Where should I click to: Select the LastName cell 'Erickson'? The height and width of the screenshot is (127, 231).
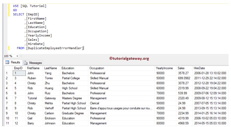52,118
